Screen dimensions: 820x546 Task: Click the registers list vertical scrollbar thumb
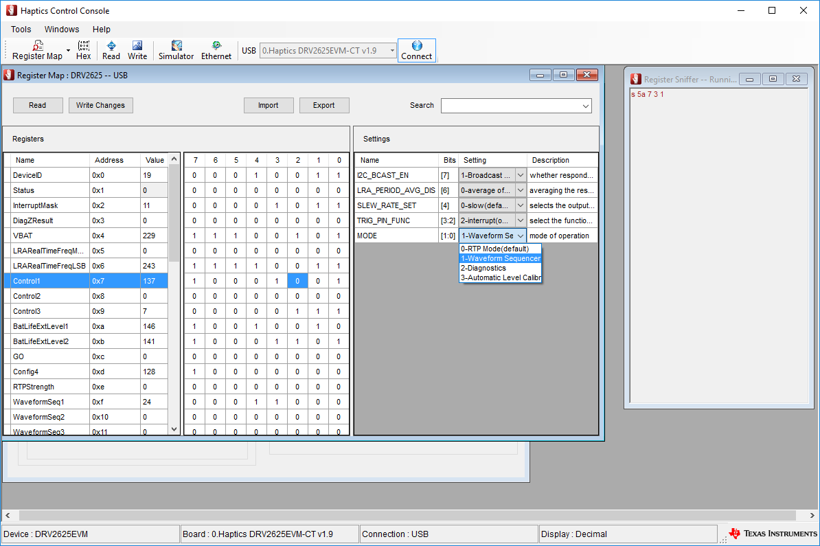[x=174, y=213]
